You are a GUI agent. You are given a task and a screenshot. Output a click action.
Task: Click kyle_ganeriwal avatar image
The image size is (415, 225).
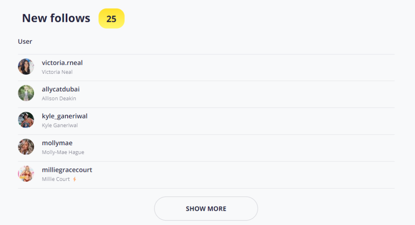pyautogui.click(x=26, y=120)
